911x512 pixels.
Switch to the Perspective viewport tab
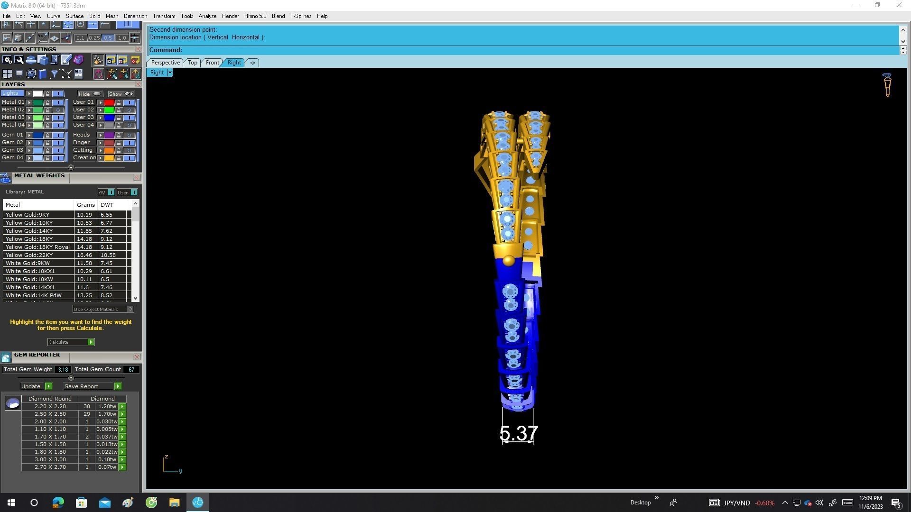click(x=165, y=63)
